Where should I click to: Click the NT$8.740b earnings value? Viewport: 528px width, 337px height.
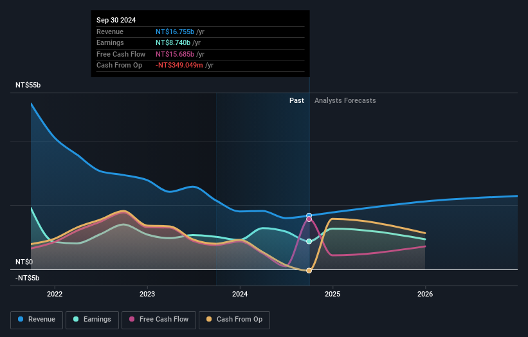173,42
